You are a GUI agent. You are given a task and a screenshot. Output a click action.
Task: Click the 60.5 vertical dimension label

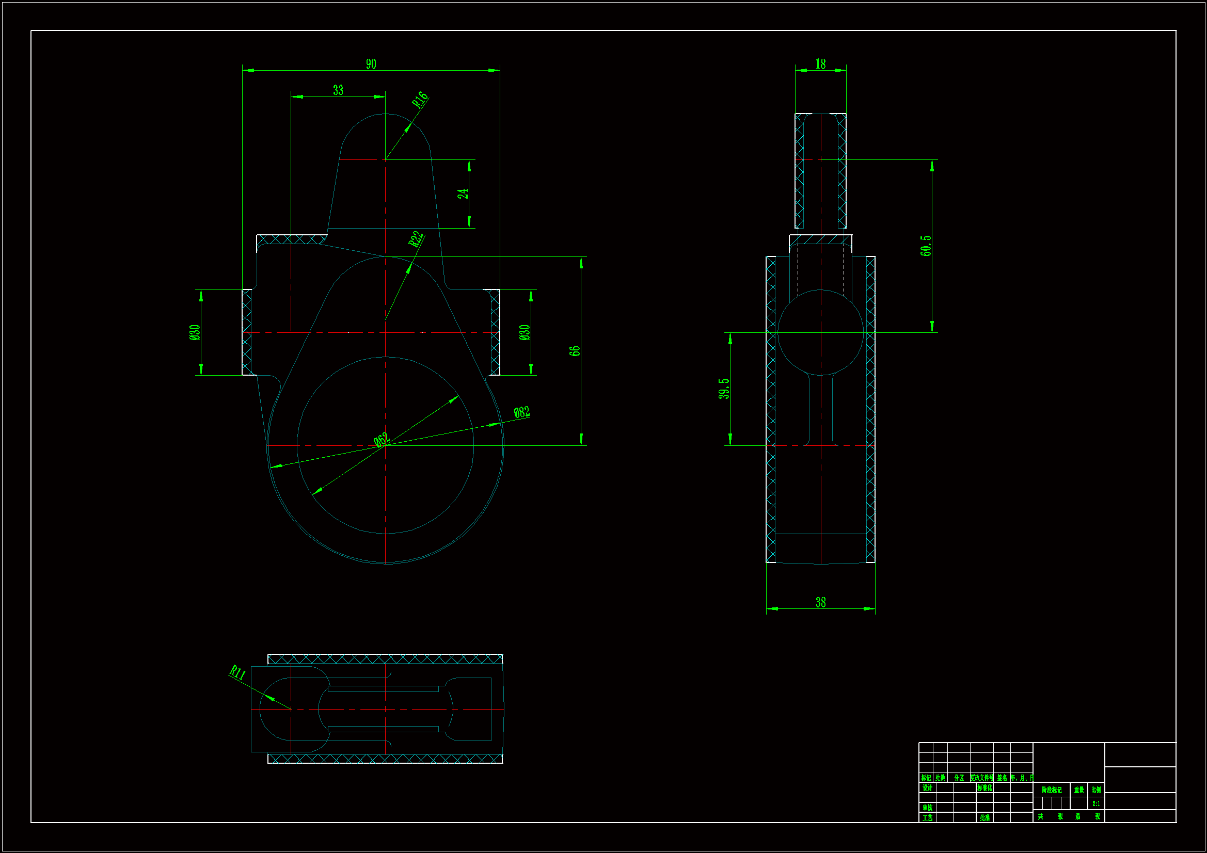(926, 246)
